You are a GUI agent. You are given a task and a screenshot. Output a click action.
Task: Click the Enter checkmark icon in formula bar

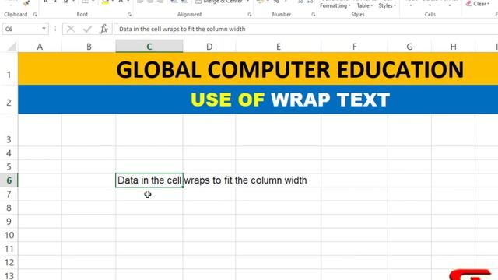[x=87, y=30]
